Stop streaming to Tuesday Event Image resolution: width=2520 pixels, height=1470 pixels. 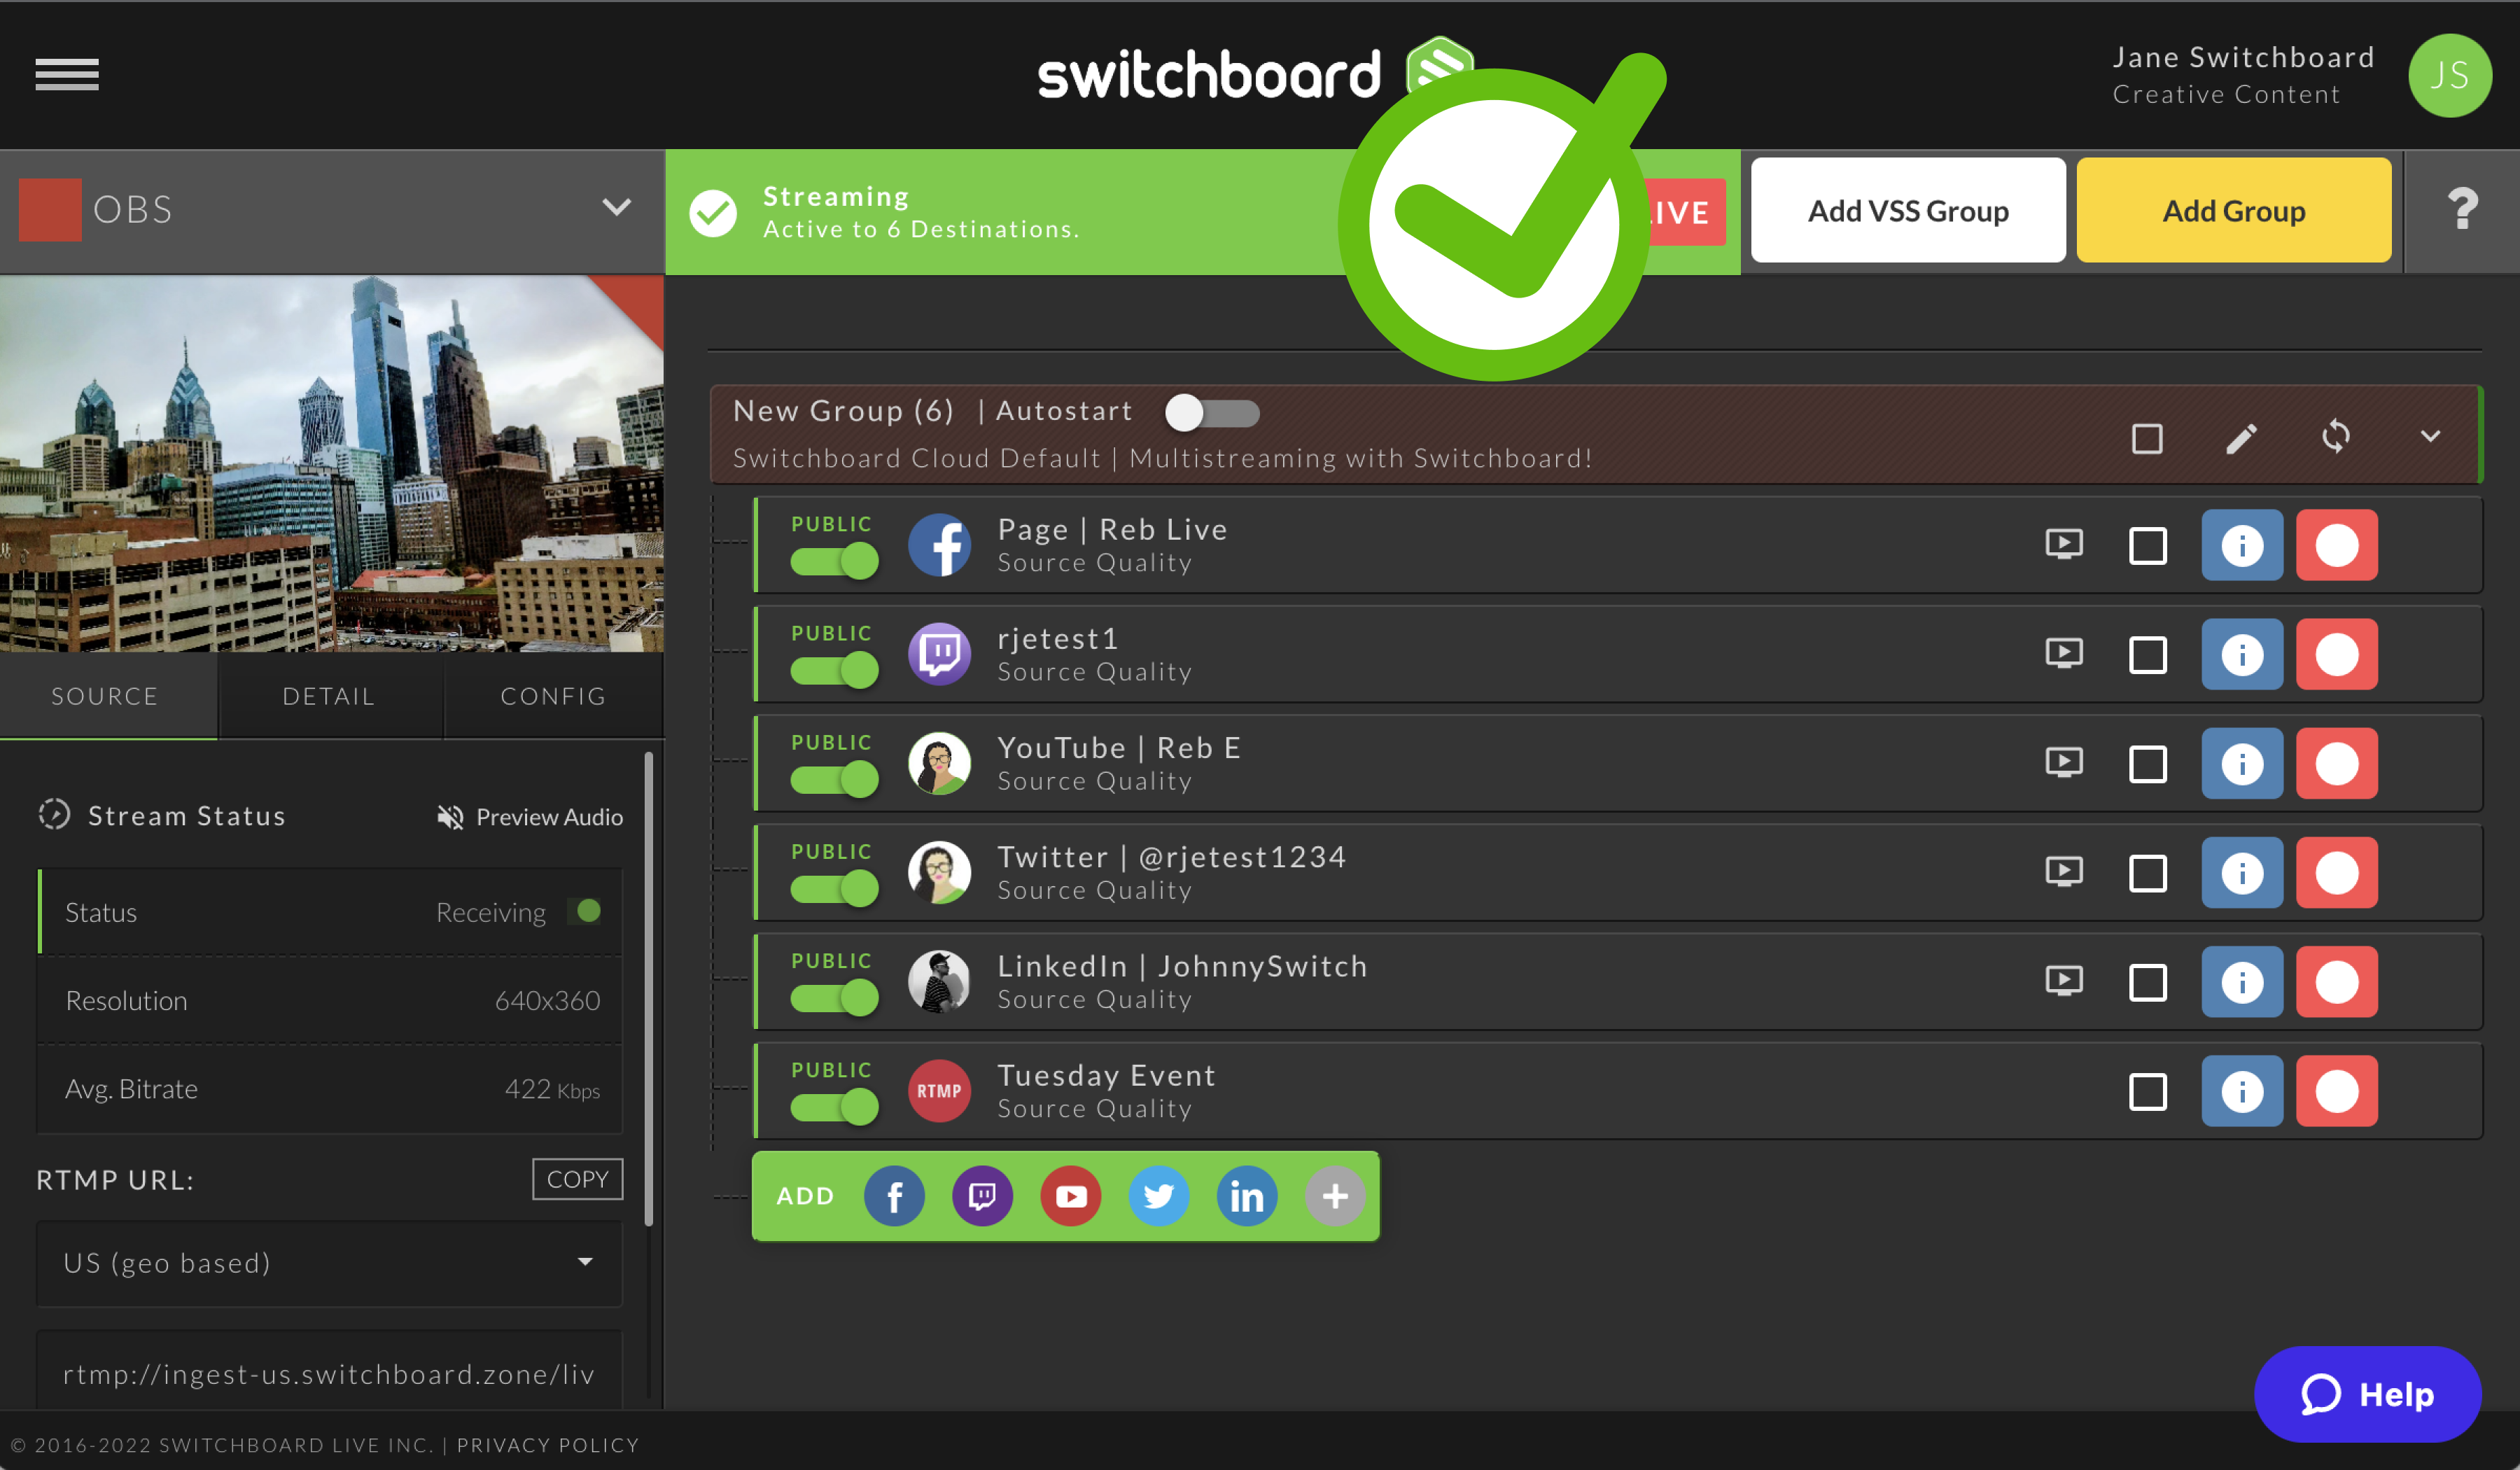(2336, 1090)
